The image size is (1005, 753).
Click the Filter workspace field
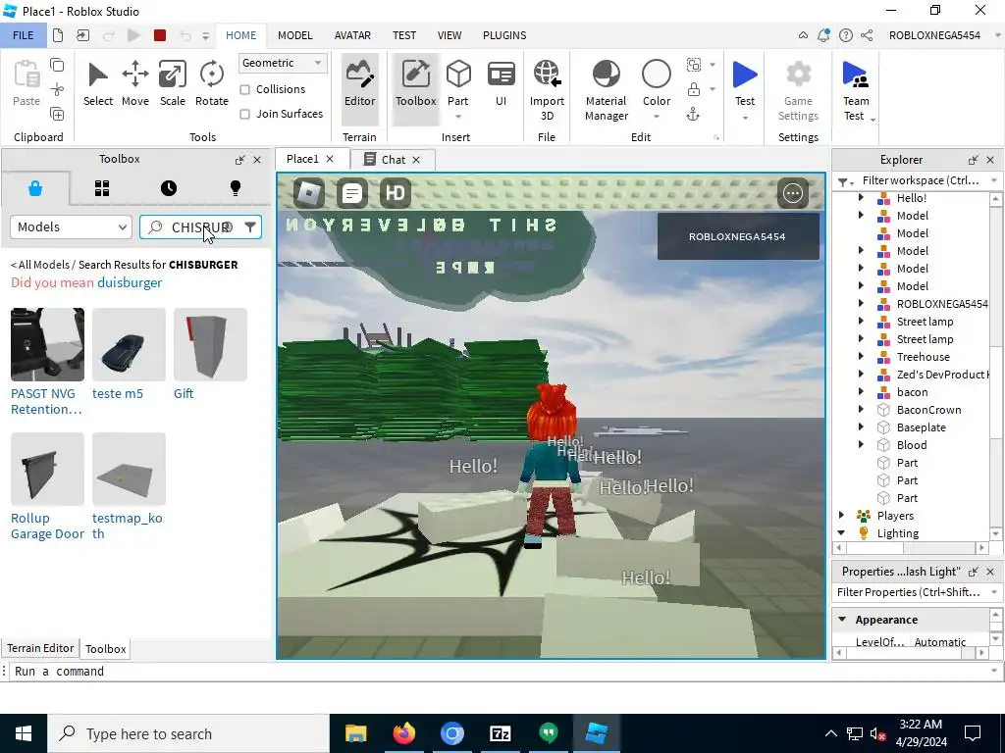pos(920,180)
